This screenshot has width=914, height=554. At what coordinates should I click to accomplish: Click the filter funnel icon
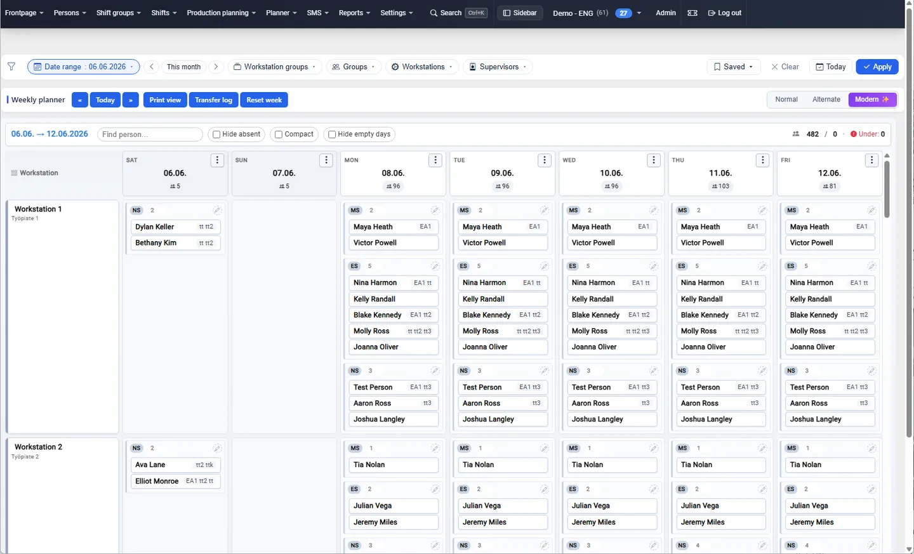tap(11, 67)
